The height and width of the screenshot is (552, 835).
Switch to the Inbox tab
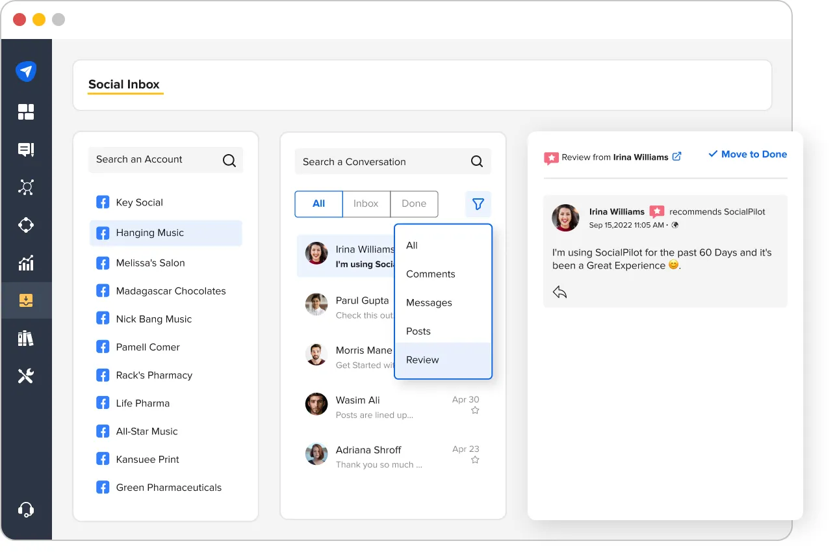coord(366,204)
